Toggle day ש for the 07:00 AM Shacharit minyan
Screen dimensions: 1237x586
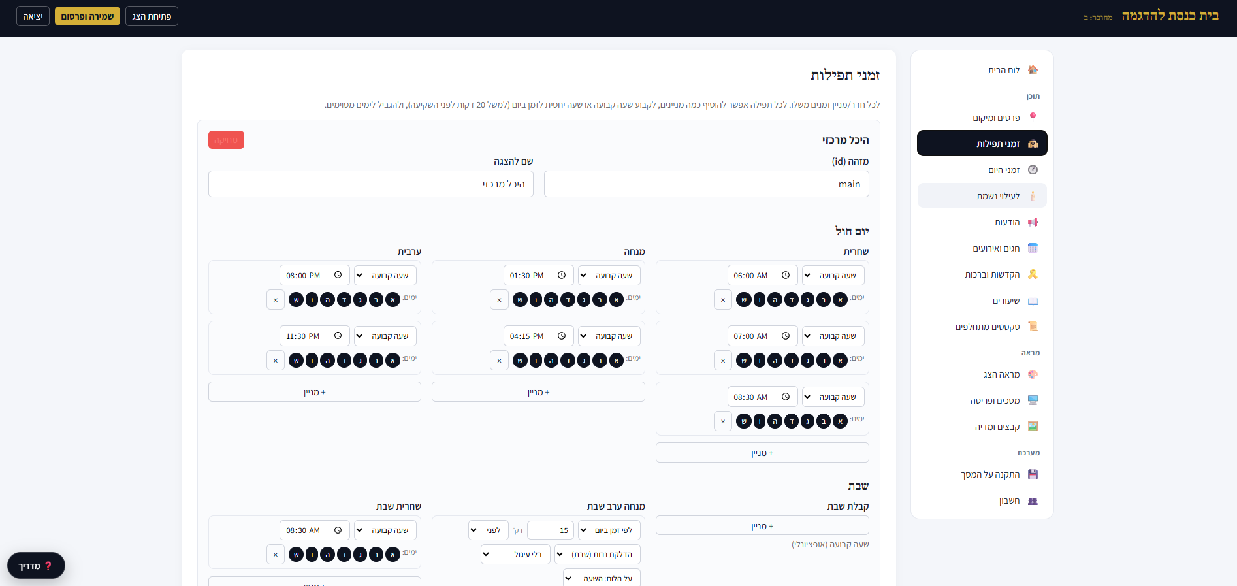(743, 361)
